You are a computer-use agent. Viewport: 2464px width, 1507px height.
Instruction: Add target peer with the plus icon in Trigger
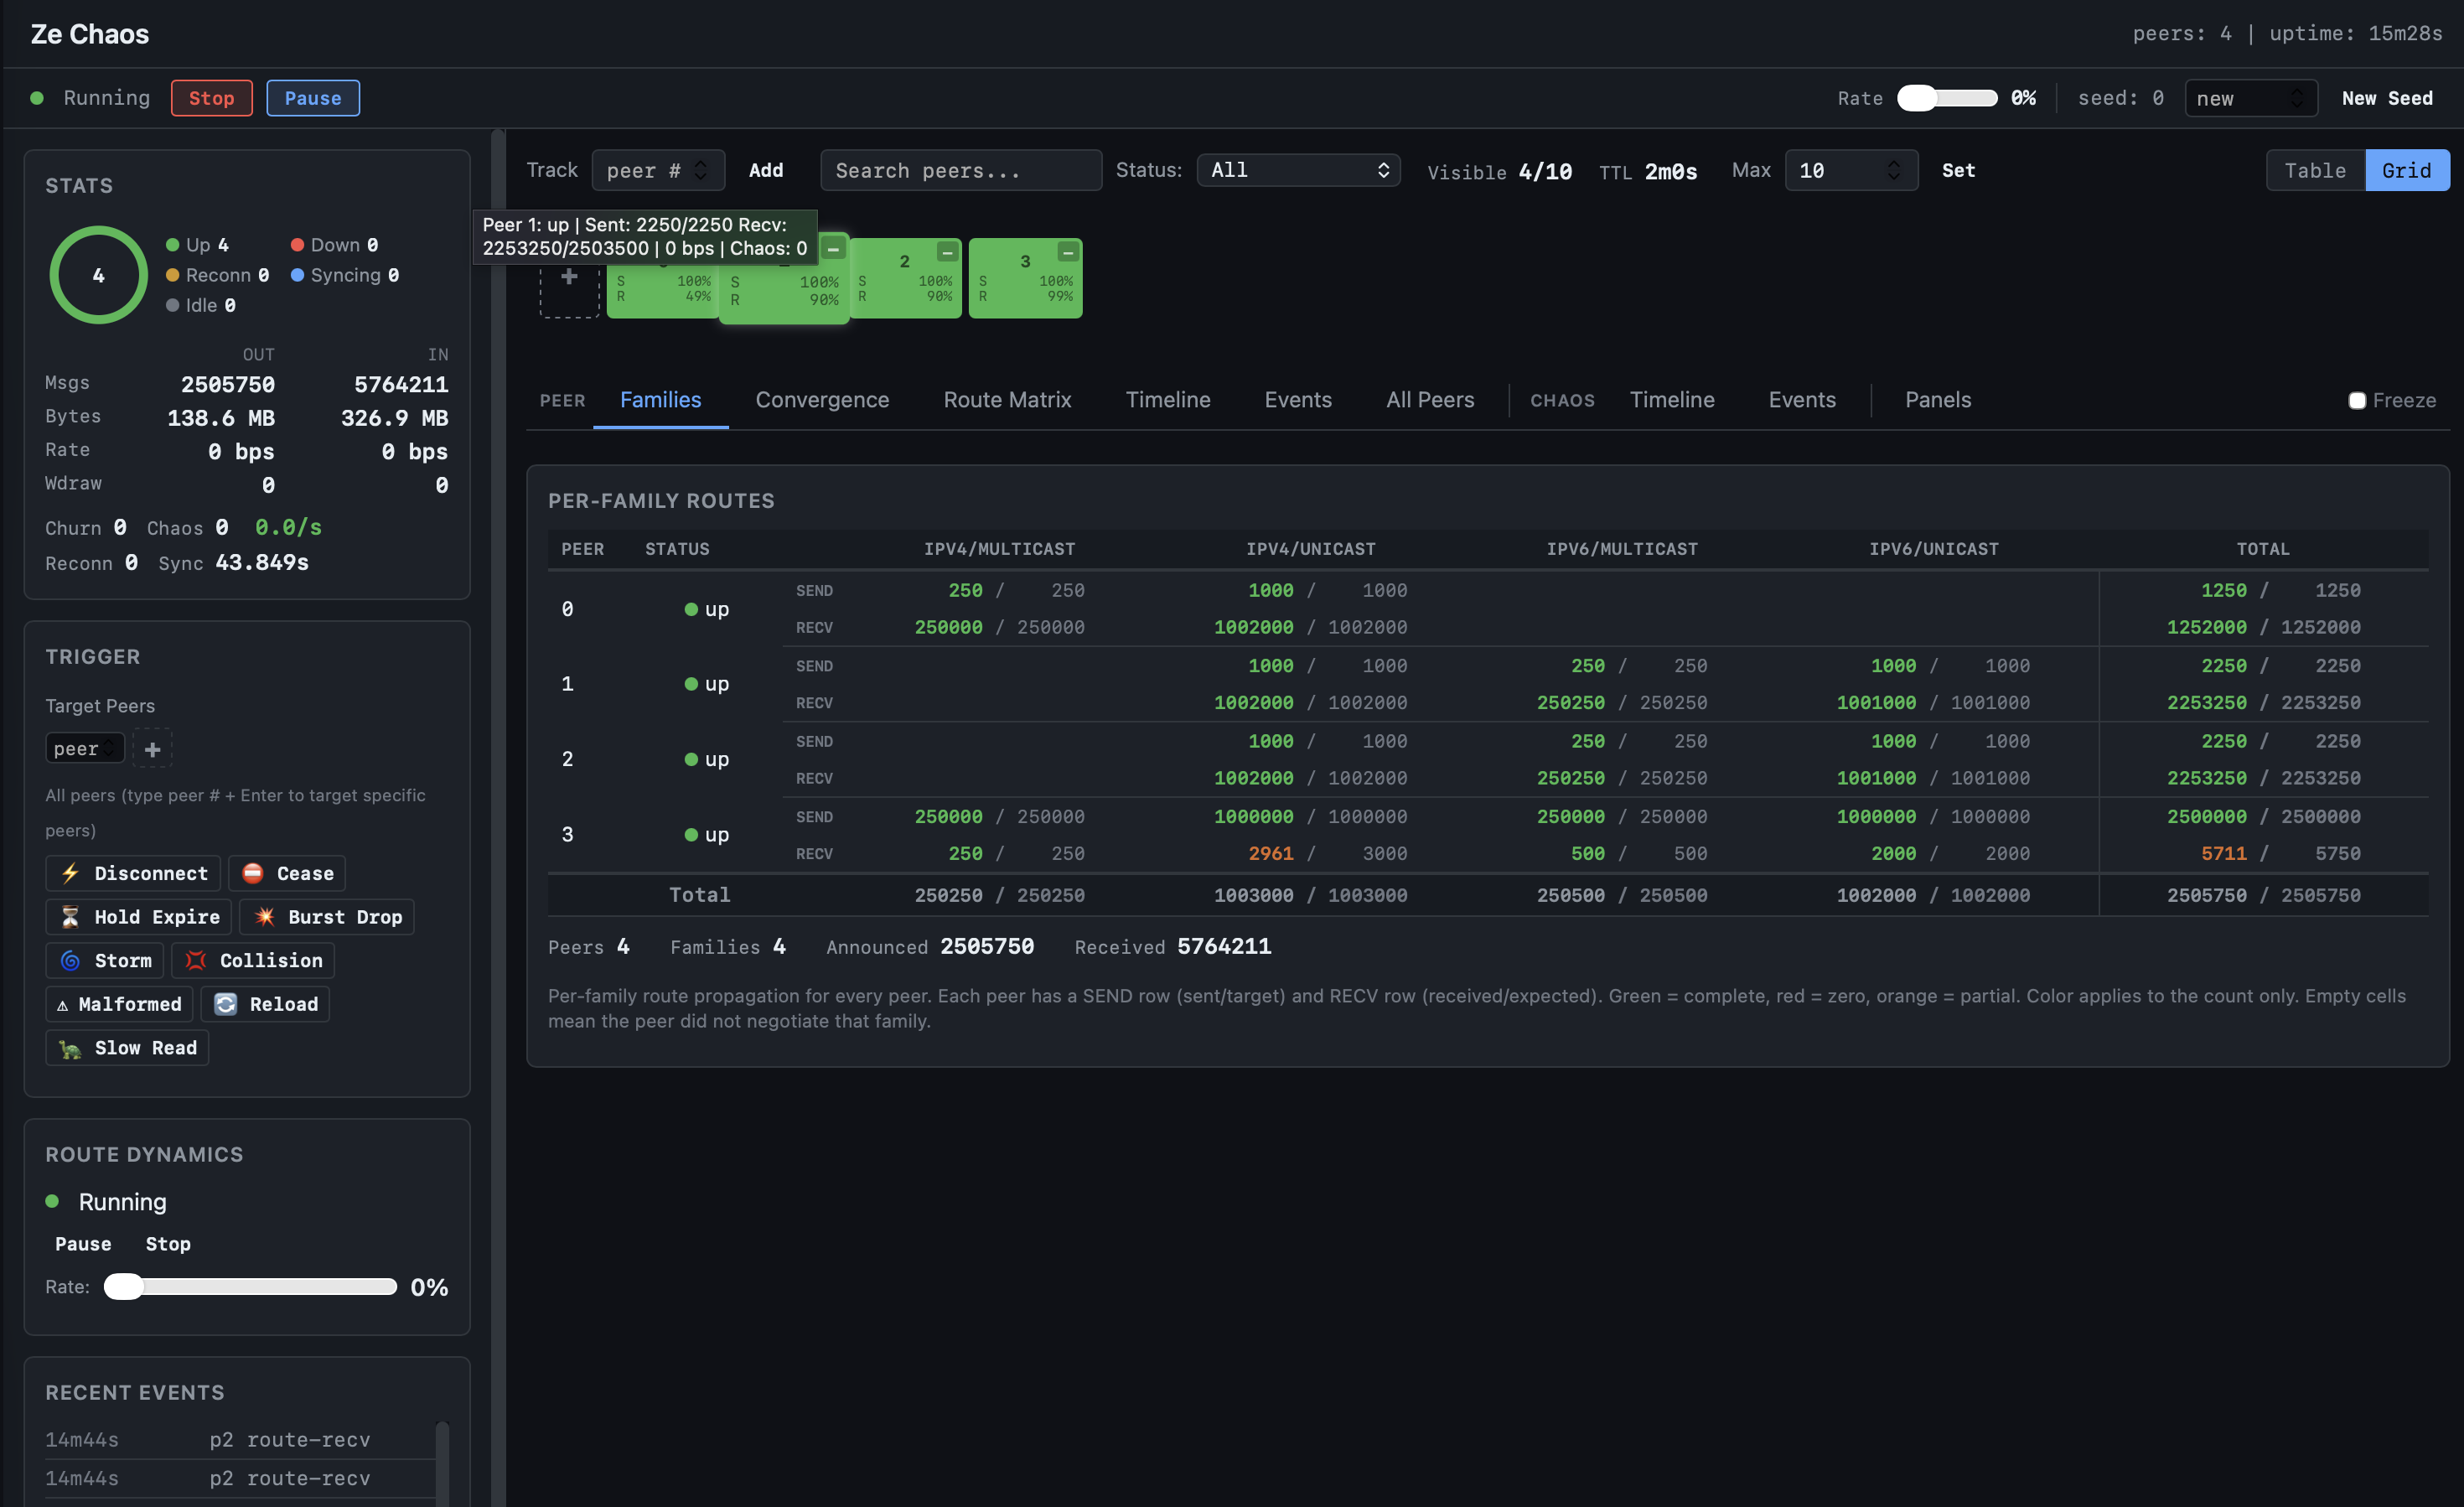coord(152,748)
